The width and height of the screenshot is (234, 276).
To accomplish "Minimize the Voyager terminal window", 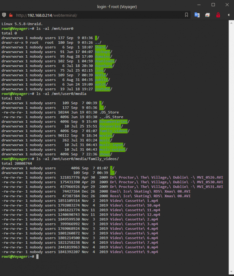I will (x=199, y=5).
